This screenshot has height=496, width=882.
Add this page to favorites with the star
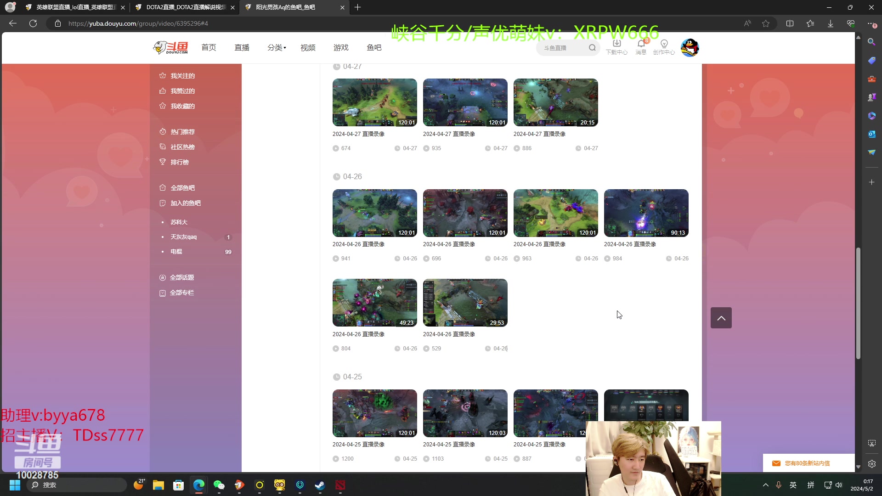[766, 23]
